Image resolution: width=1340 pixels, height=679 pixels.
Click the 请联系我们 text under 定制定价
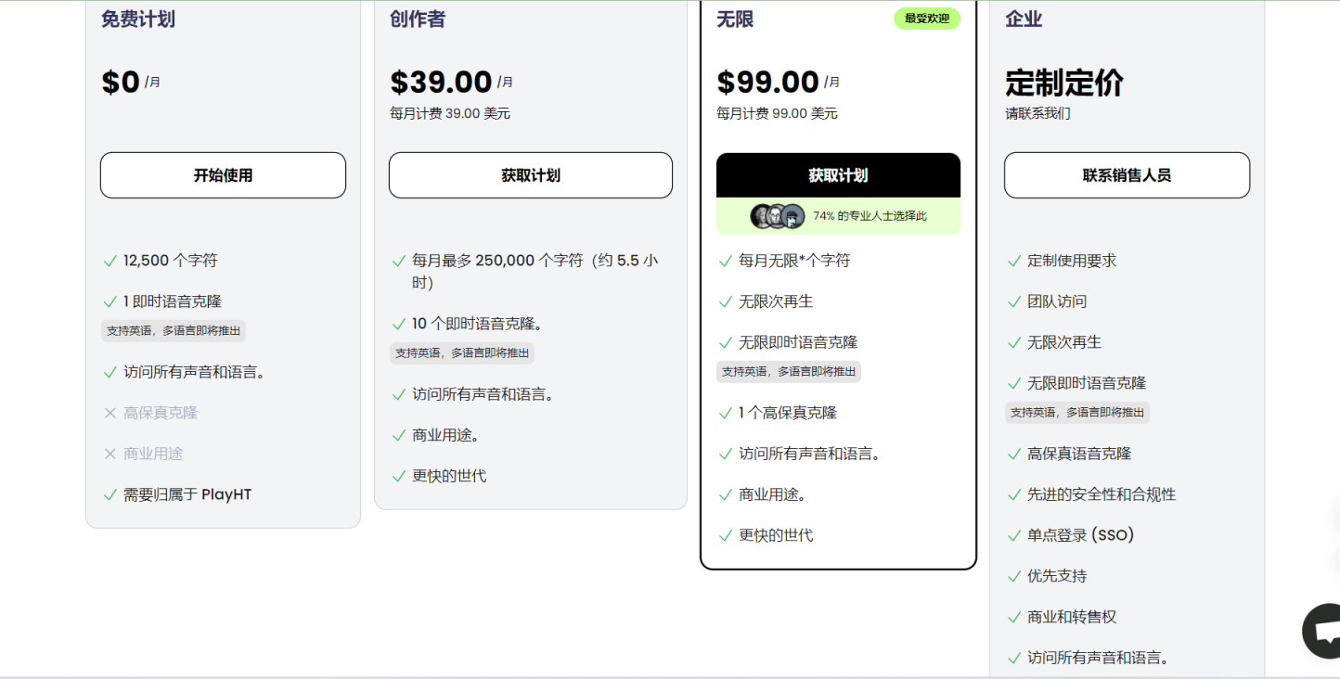[x=1037, y=113]
